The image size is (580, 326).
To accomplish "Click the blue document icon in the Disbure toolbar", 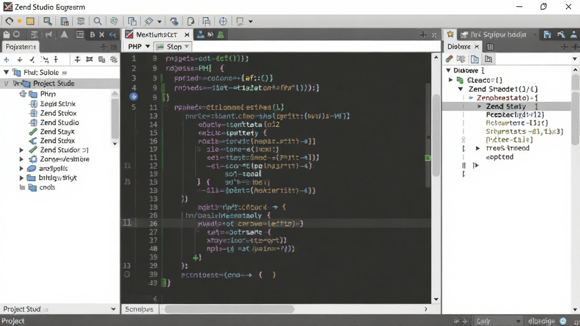I will (x=475, y=59).
